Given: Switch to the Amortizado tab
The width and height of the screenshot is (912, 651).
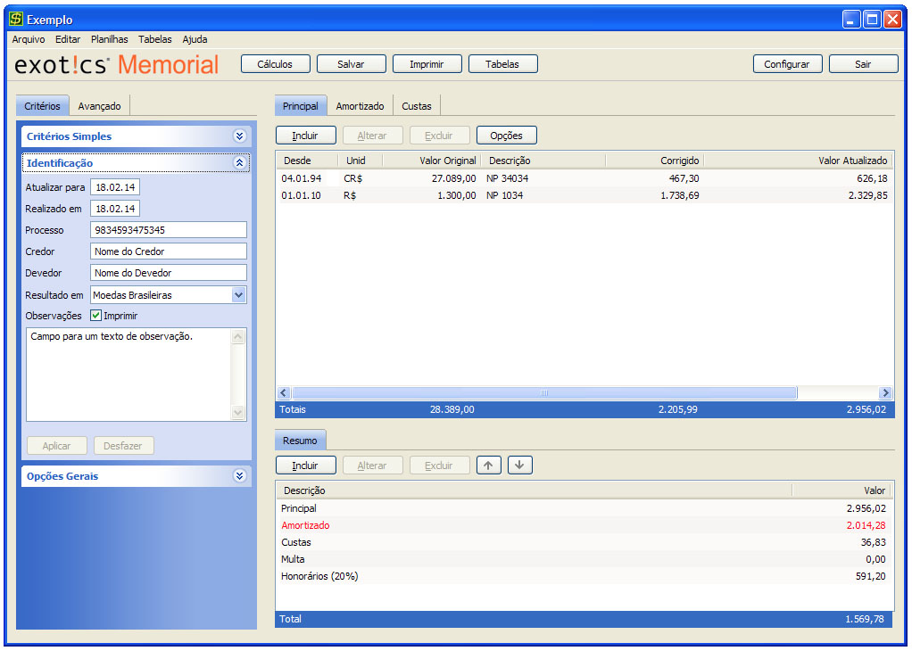Looking at the screenshot, I should [x=360, y=106].
